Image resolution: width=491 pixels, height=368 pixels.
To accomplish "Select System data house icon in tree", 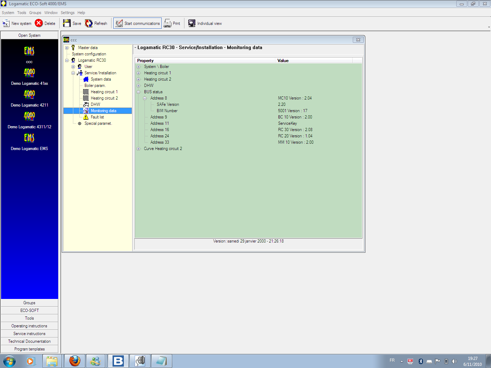I will click(86, 79).
